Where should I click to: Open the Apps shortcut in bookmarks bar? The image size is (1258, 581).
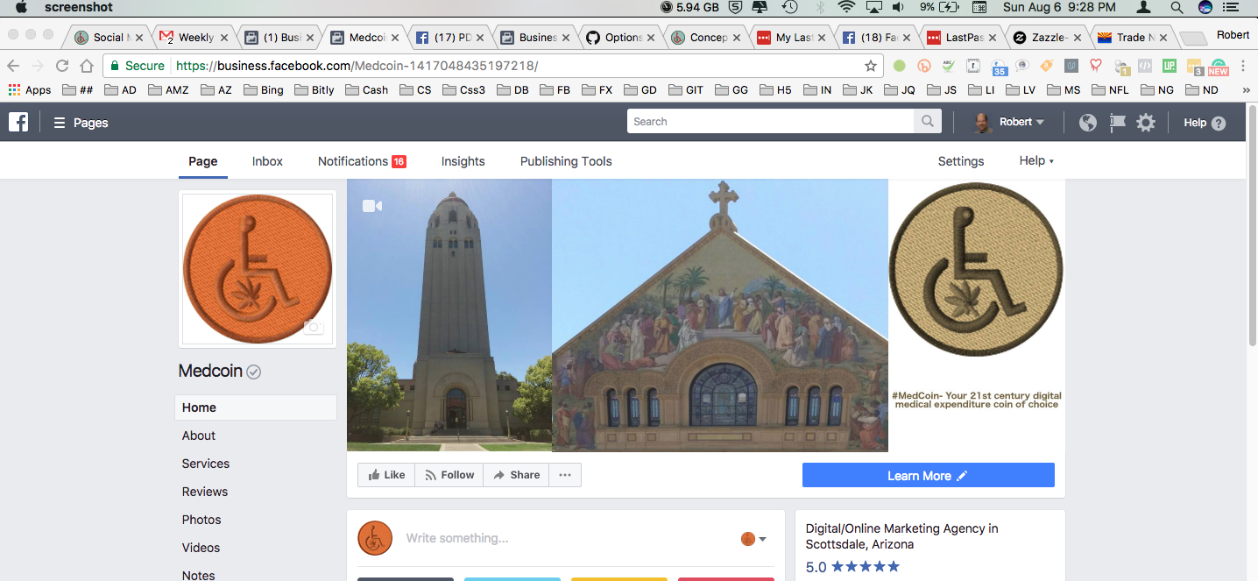click(30, 89)
